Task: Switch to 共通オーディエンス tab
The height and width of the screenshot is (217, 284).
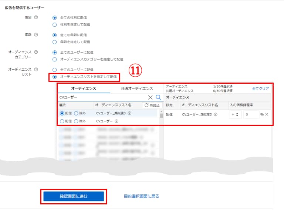Action: [x=137, y=89]
